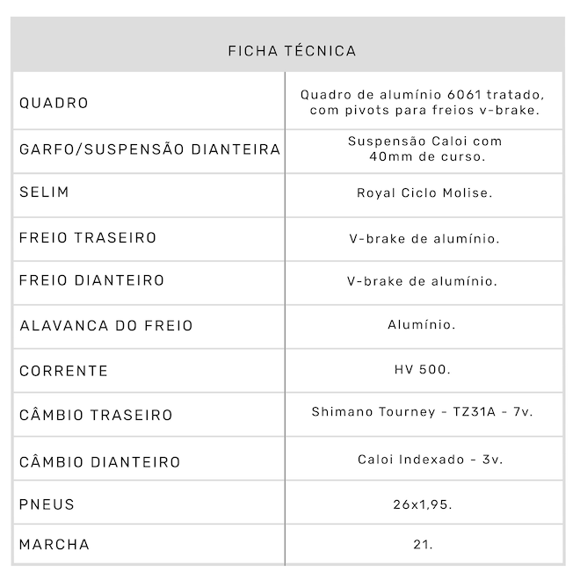The width and height of the screenshot is (580, 580).
Task: Click the 21 value in MARCHA row
Action: click(x=423, y=545)
